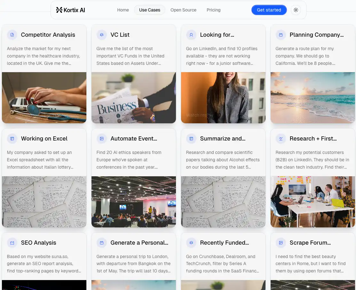356x290 pixels.
Task: Click the smiling woman thumbnail
Action: (x=223, y=98)
